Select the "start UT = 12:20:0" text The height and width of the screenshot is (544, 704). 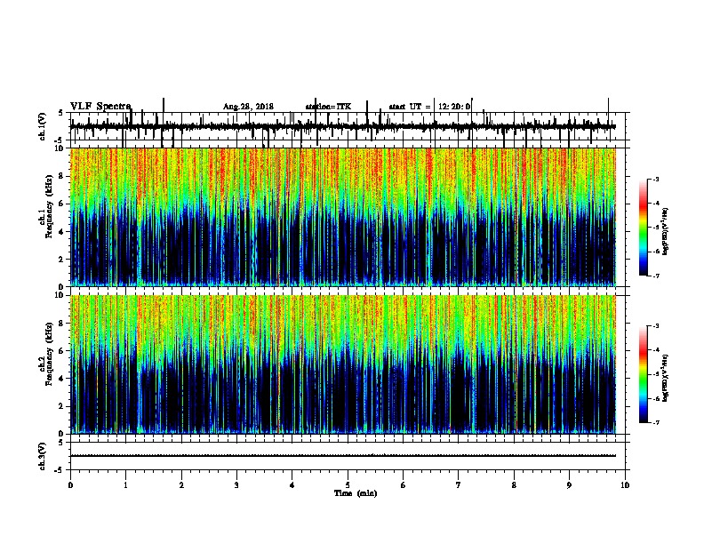[x=429, y=107]
